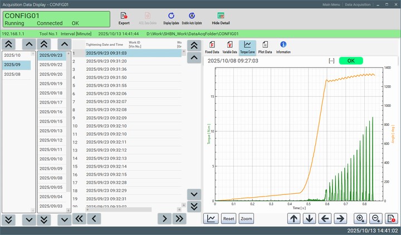Viewport: 401px width, 235px height.
Task: Click the Hide Detail icon
Action: click(221, 16)
